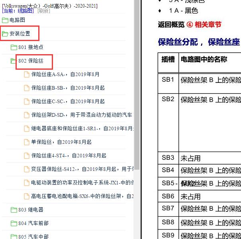Open document 保险丝座C-SC-，自2019年8月起
This screenshot has width=241, height=239.
[68, 101]
